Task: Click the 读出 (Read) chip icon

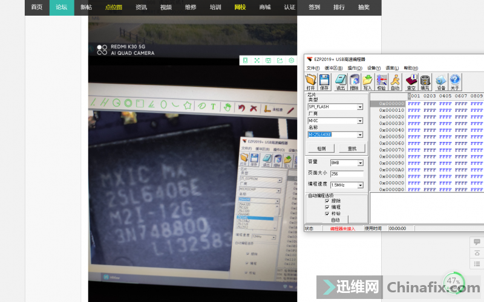Action: pos(340,81)
